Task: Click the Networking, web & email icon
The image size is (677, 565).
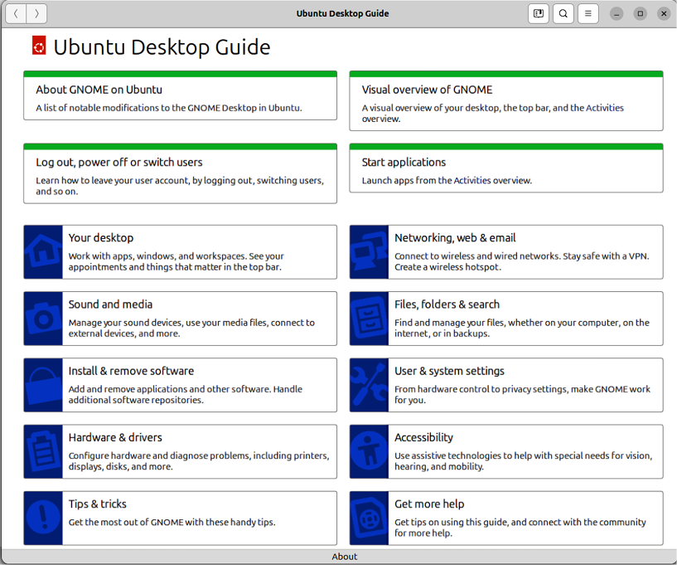Action: (369, 251)
